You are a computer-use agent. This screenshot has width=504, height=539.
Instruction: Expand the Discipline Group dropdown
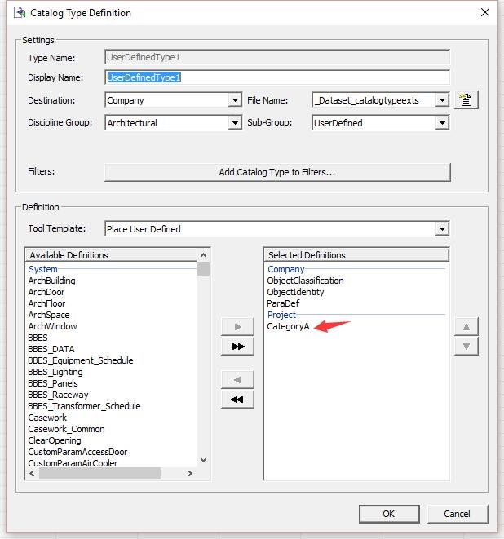click(x=235, y=122)
